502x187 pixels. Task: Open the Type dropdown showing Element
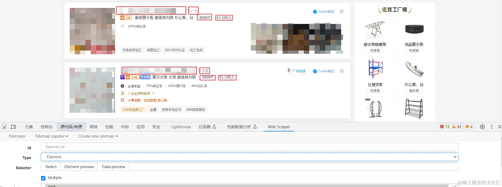250,157
